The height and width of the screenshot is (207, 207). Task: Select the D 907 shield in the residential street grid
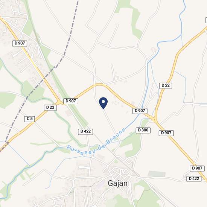[x=20, y=43]
